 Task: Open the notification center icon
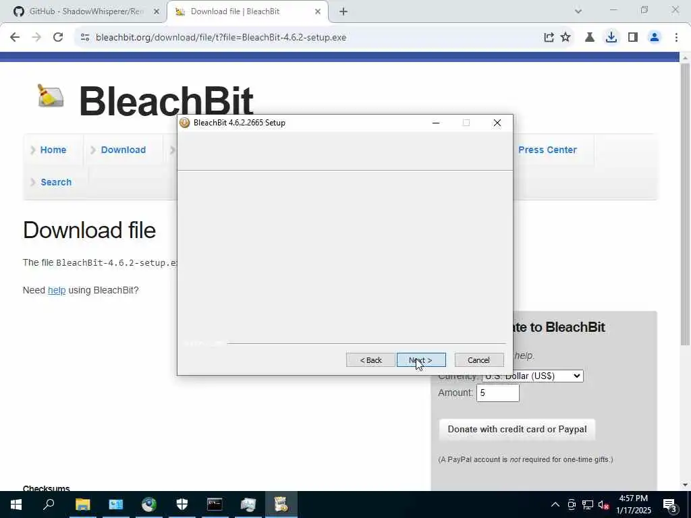(670, 505)
